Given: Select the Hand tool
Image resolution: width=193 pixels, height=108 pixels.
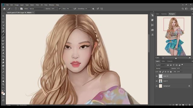Looking at the screenshot, I should coord(3,81).
